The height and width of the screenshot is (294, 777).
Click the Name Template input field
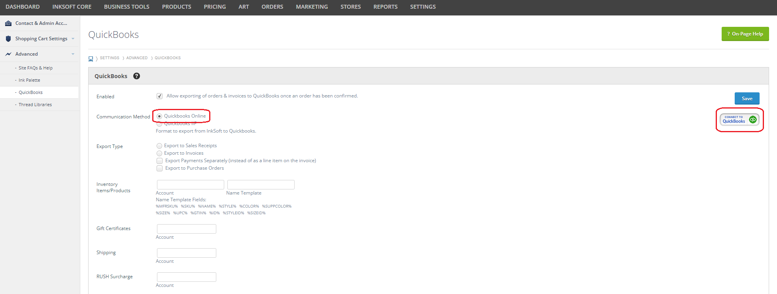(261, 185)
